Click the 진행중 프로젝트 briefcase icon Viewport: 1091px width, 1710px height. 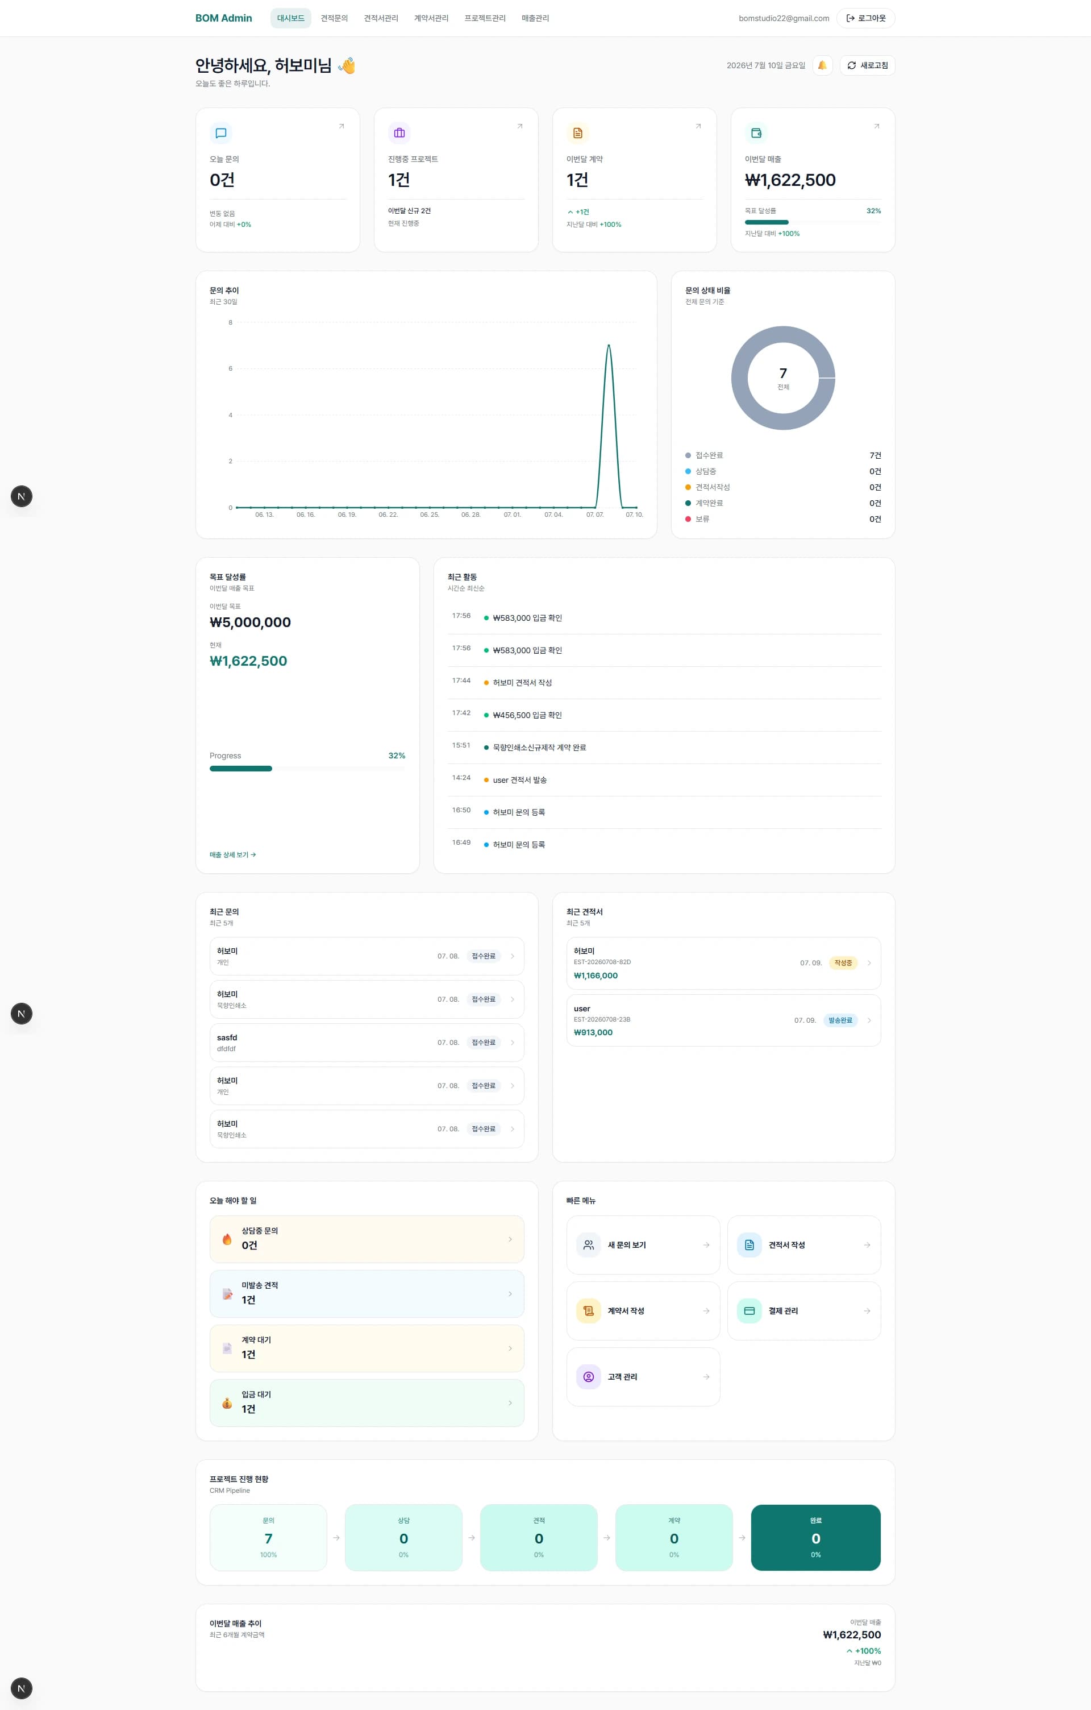click(399, 133)
